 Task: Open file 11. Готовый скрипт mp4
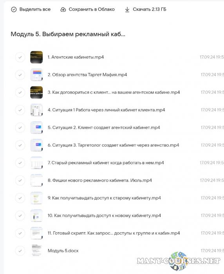click(114, 233)
